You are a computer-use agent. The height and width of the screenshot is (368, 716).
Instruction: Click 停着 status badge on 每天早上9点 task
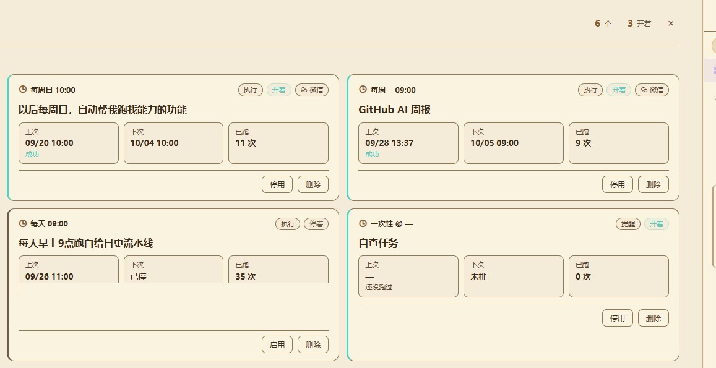[x=316, y=224]
